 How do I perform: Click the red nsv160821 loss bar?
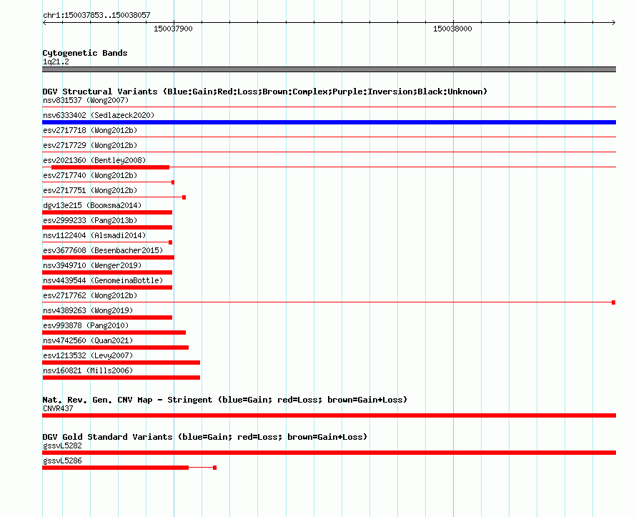121,378
